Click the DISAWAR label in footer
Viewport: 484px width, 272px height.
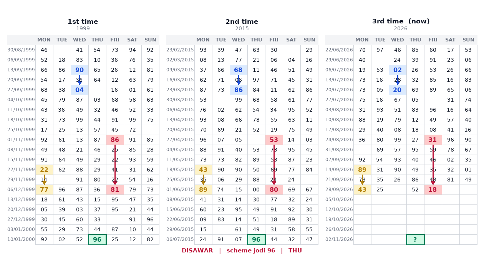197,251
